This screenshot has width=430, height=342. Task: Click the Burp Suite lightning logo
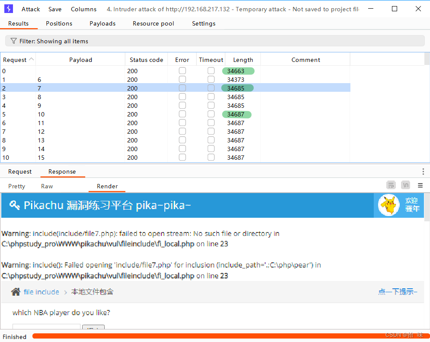pos(8,9)
